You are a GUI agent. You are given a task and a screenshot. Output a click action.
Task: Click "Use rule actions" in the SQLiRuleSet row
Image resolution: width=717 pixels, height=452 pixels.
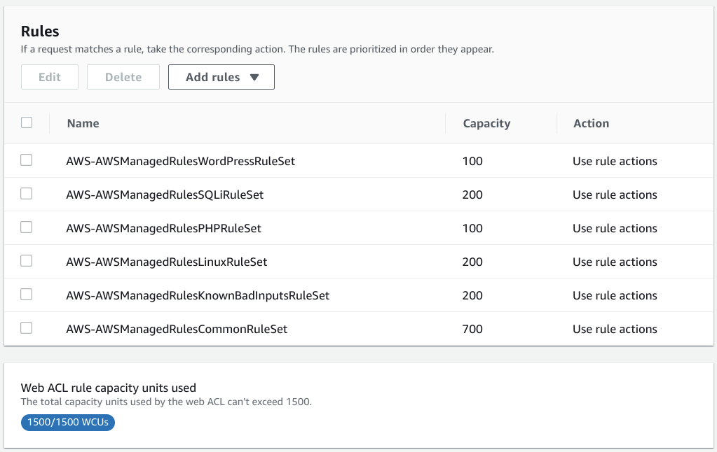(x=615, y=195)
